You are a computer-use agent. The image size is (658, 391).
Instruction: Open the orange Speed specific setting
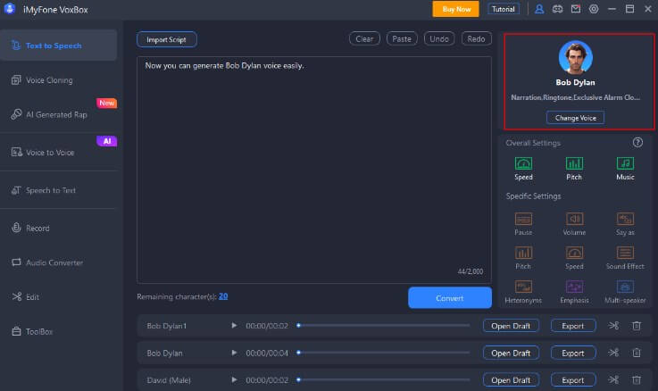tap(574, 258)
